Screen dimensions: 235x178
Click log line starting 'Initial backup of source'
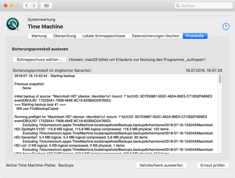click(113, 96)
